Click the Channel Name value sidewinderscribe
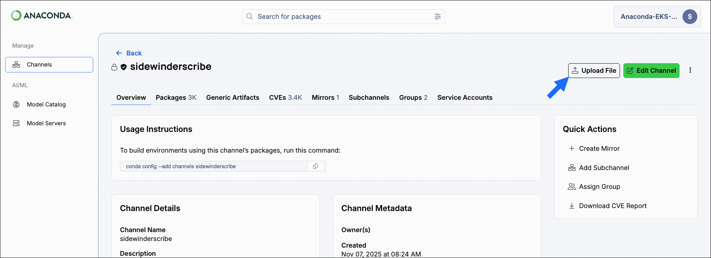Image resolution: width=711 pixels, height=258 pixels. (x=146, y=239)
